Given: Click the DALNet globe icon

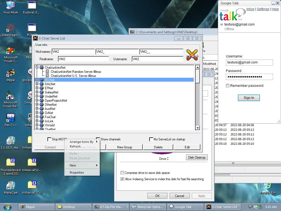Looking at the screenshot, I should click(42, 84).
